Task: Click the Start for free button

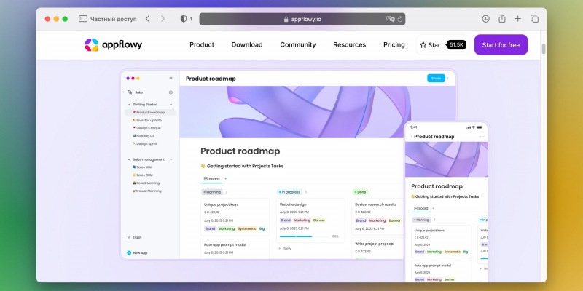Action: [x=501, y=45]
